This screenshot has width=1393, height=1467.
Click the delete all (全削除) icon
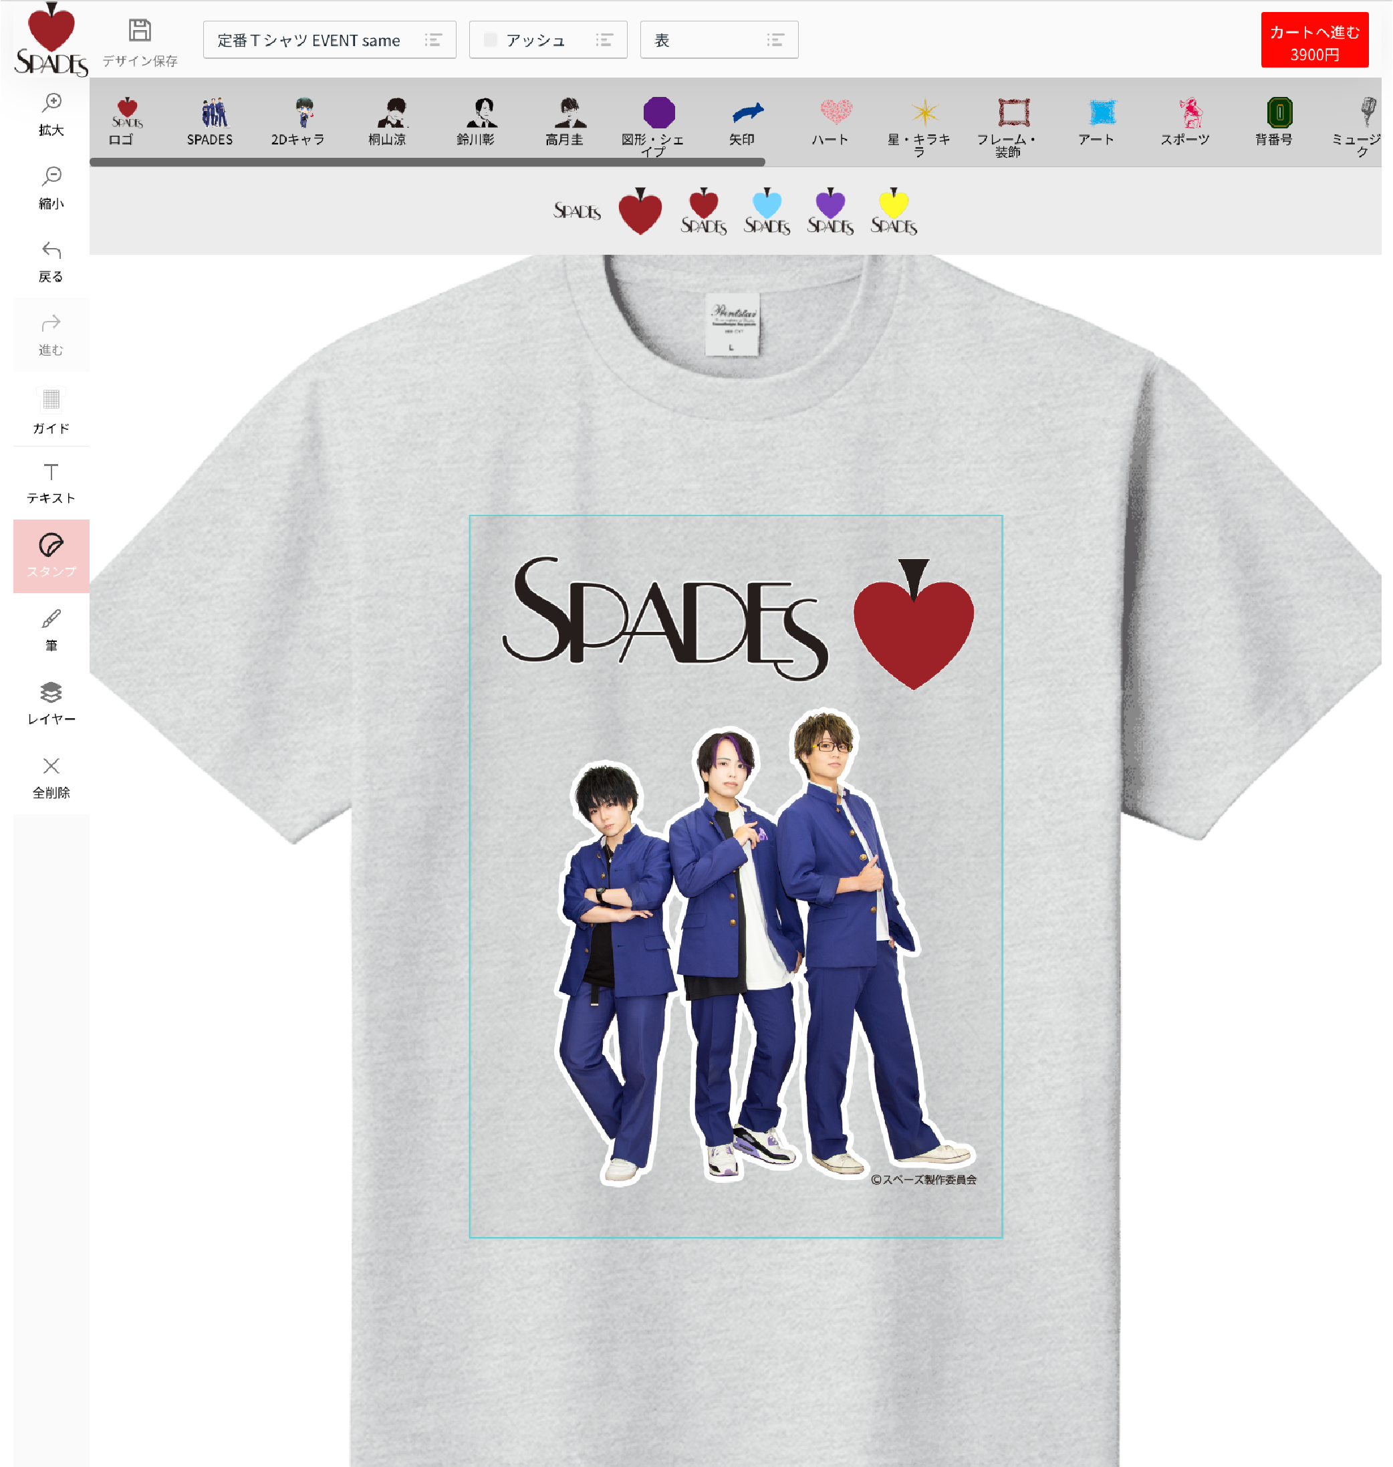click(51, 766)
